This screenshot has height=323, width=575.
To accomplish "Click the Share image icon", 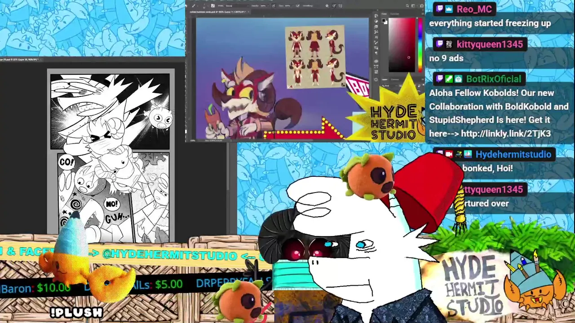I will [422, 6].
